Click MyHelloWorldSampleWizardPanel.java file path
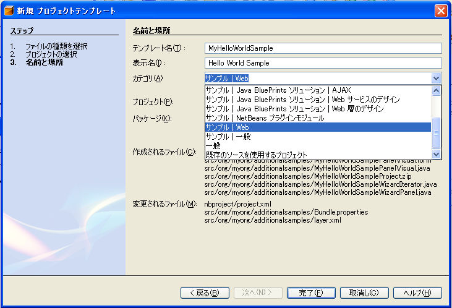The width and height of the screenshot is (452, 308). click(318, 192)
